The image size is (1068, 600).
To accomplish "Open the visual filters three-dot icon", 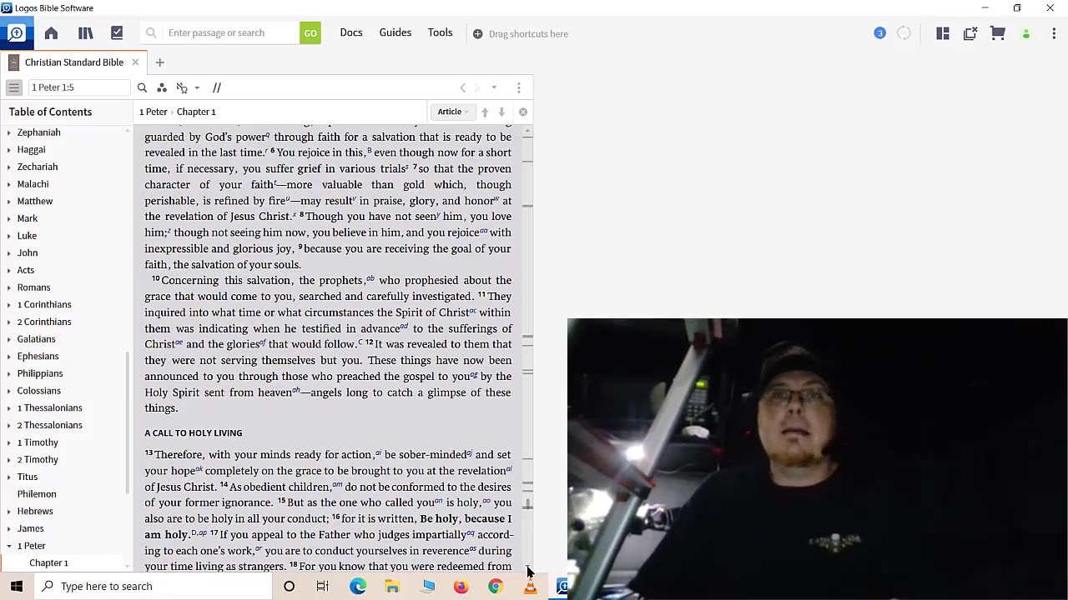I will 162,87.
